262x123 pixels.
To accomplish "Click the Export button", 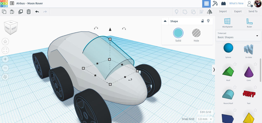I will coord(238,11).
